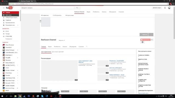
Task: Click the search magnifier button
Action: tap(77, 8)
